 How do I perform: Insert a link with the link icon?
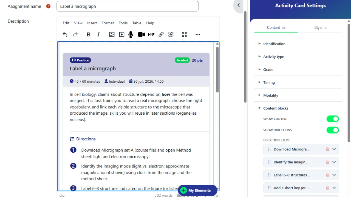click(x=161, y=34)
